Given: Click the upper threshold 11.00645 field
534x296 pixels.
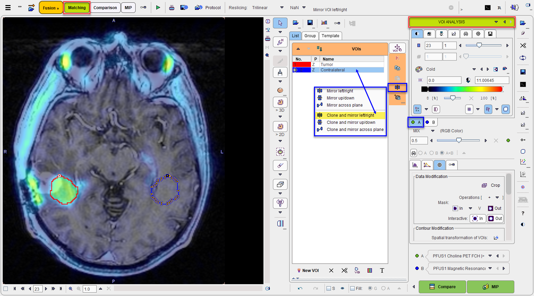Looking at the screenshot, I should coord(492,80).
